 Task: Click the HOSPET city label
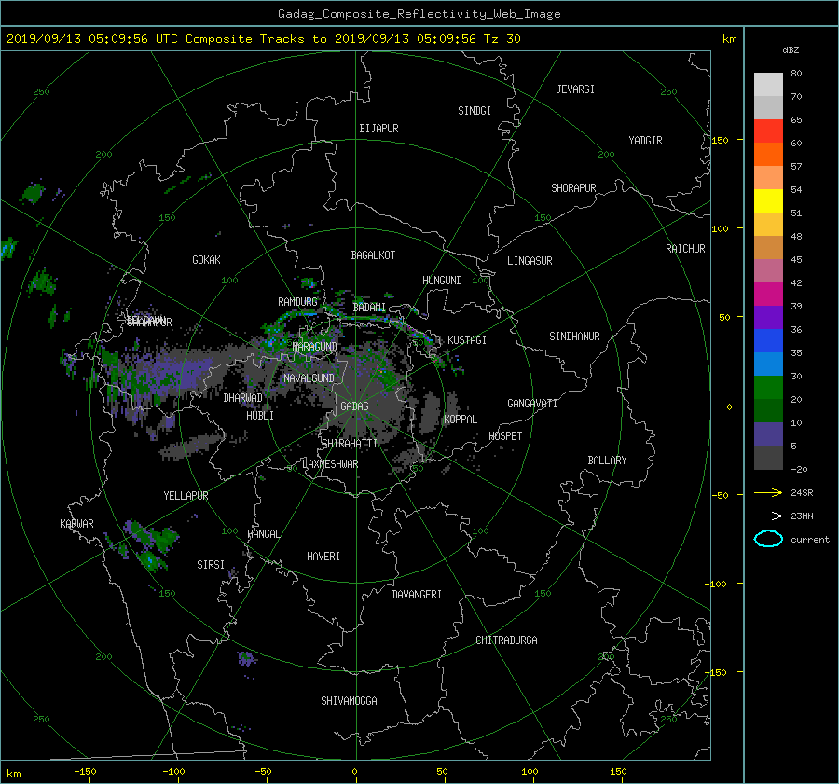(505, 436)
